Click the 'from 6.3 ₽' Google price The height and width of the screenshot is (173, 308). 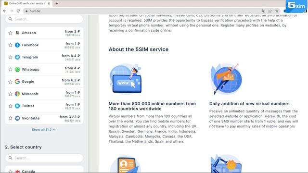tap(71, 80)
